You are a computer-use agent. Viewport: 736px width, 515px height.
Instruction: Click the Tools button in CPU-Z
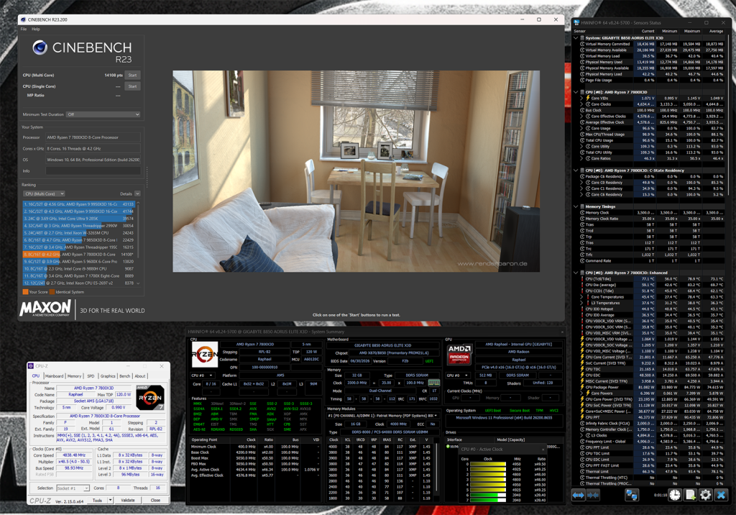97,500
